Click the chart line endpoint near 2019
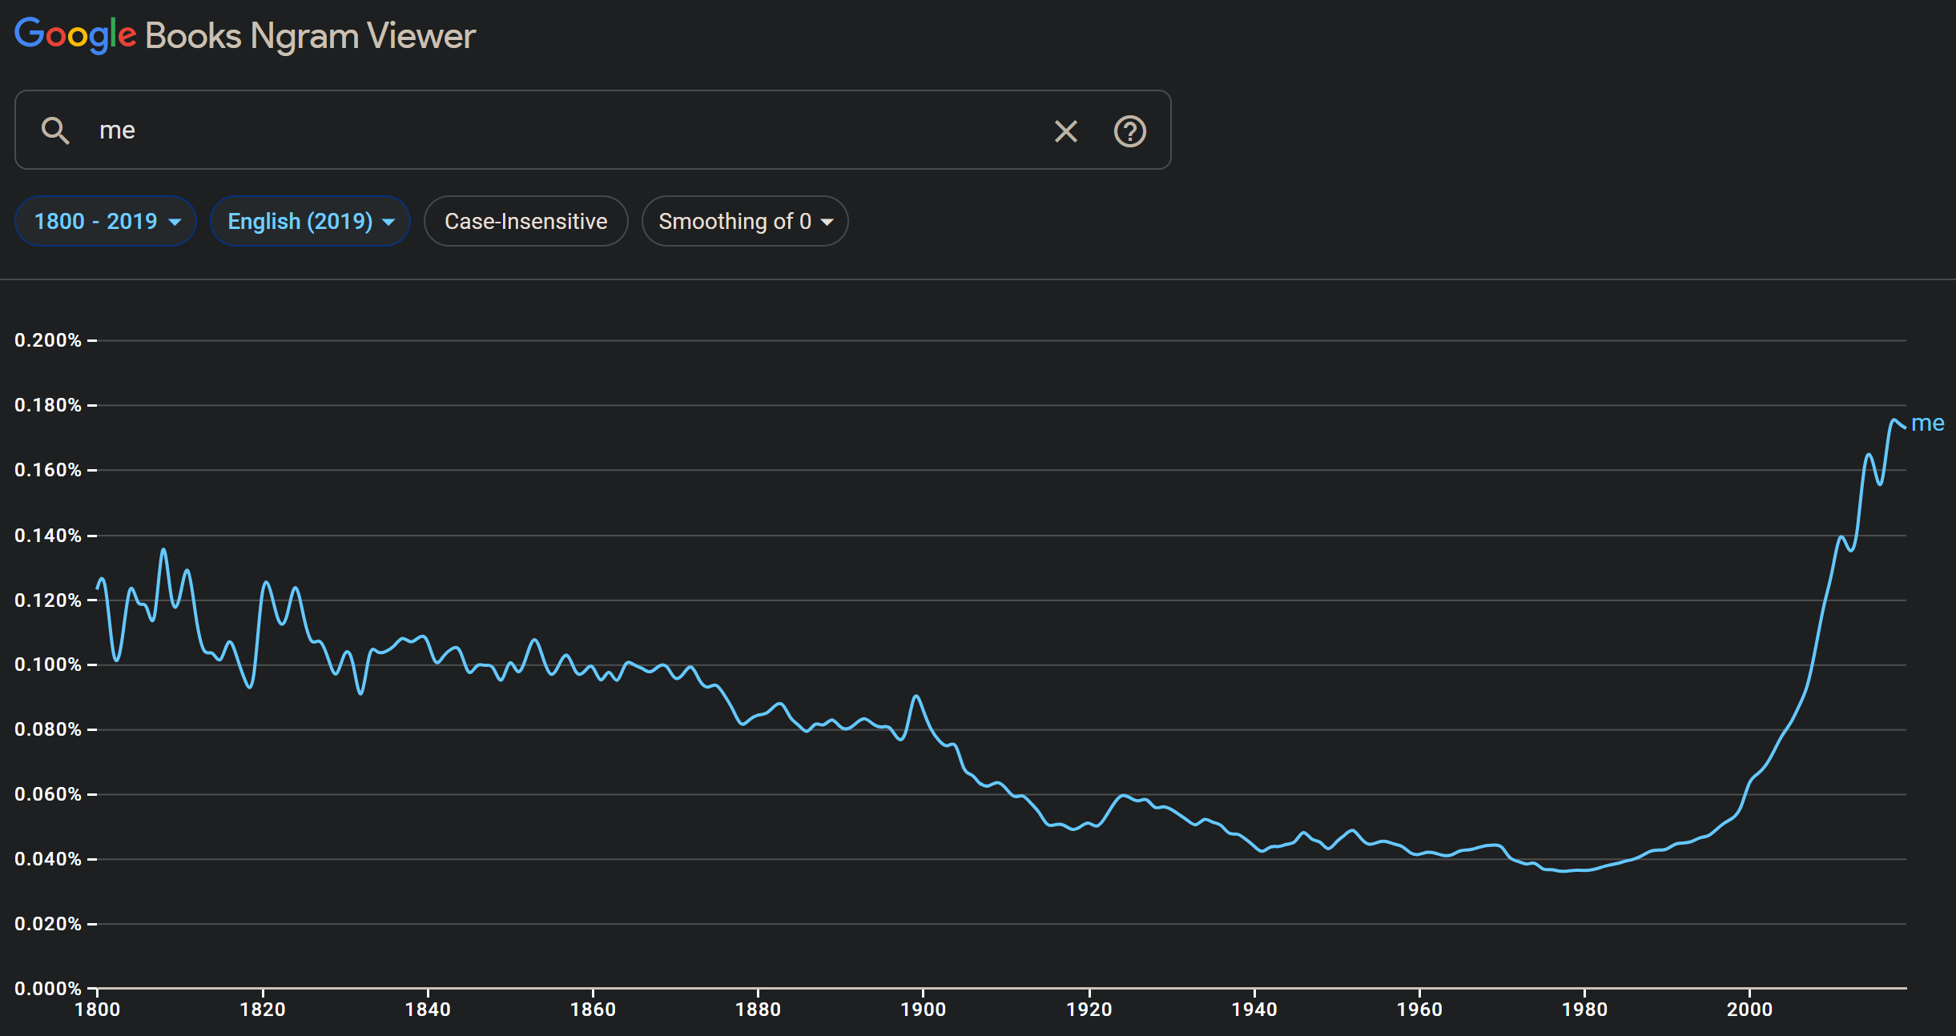Image resolution: width=1956 pixels, height=1036 pixels. click(1905, 427)
